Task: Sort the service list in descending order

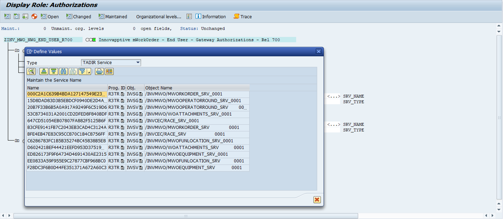Action: [x=53, y=72]
